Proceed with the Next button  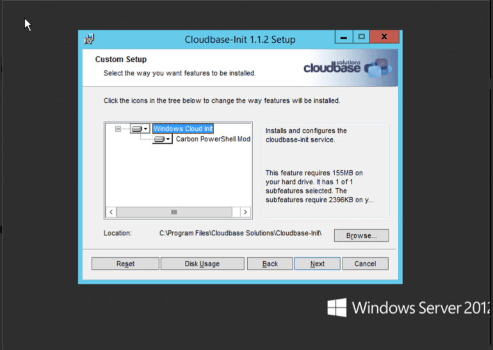pyautogui.click(x=317, y=264)
